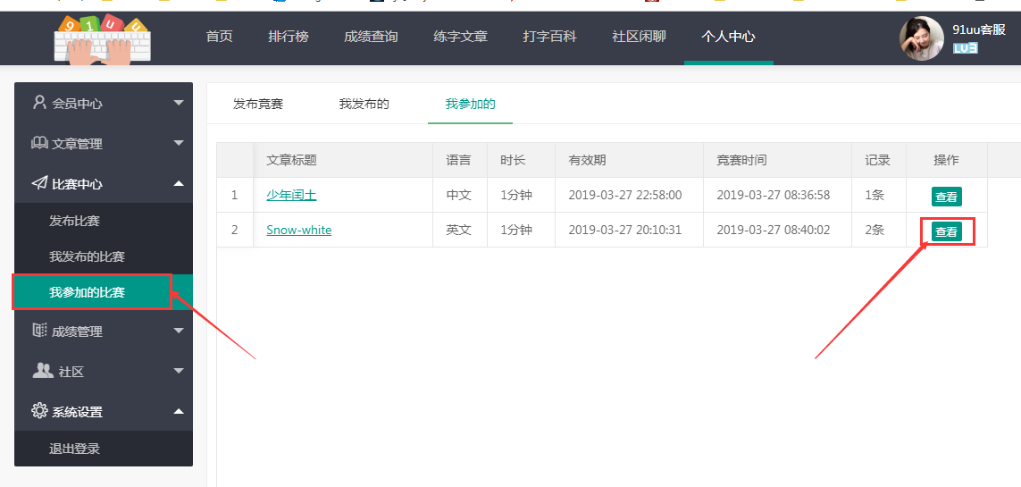Click 查看 button for Snow-white row

point(946,231)
